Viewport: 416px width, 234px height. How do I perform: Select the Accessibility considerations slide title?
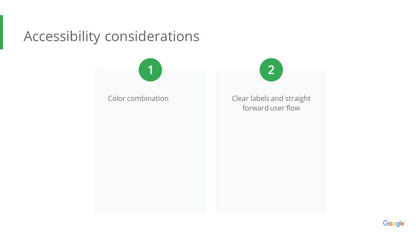point(111,36)
